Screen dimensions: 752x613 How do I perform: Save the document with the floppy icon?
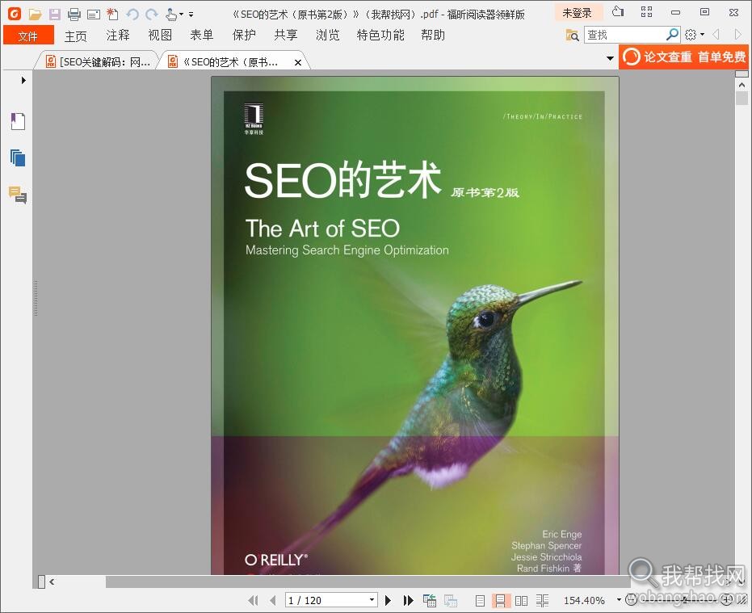(x=55, y=15)
